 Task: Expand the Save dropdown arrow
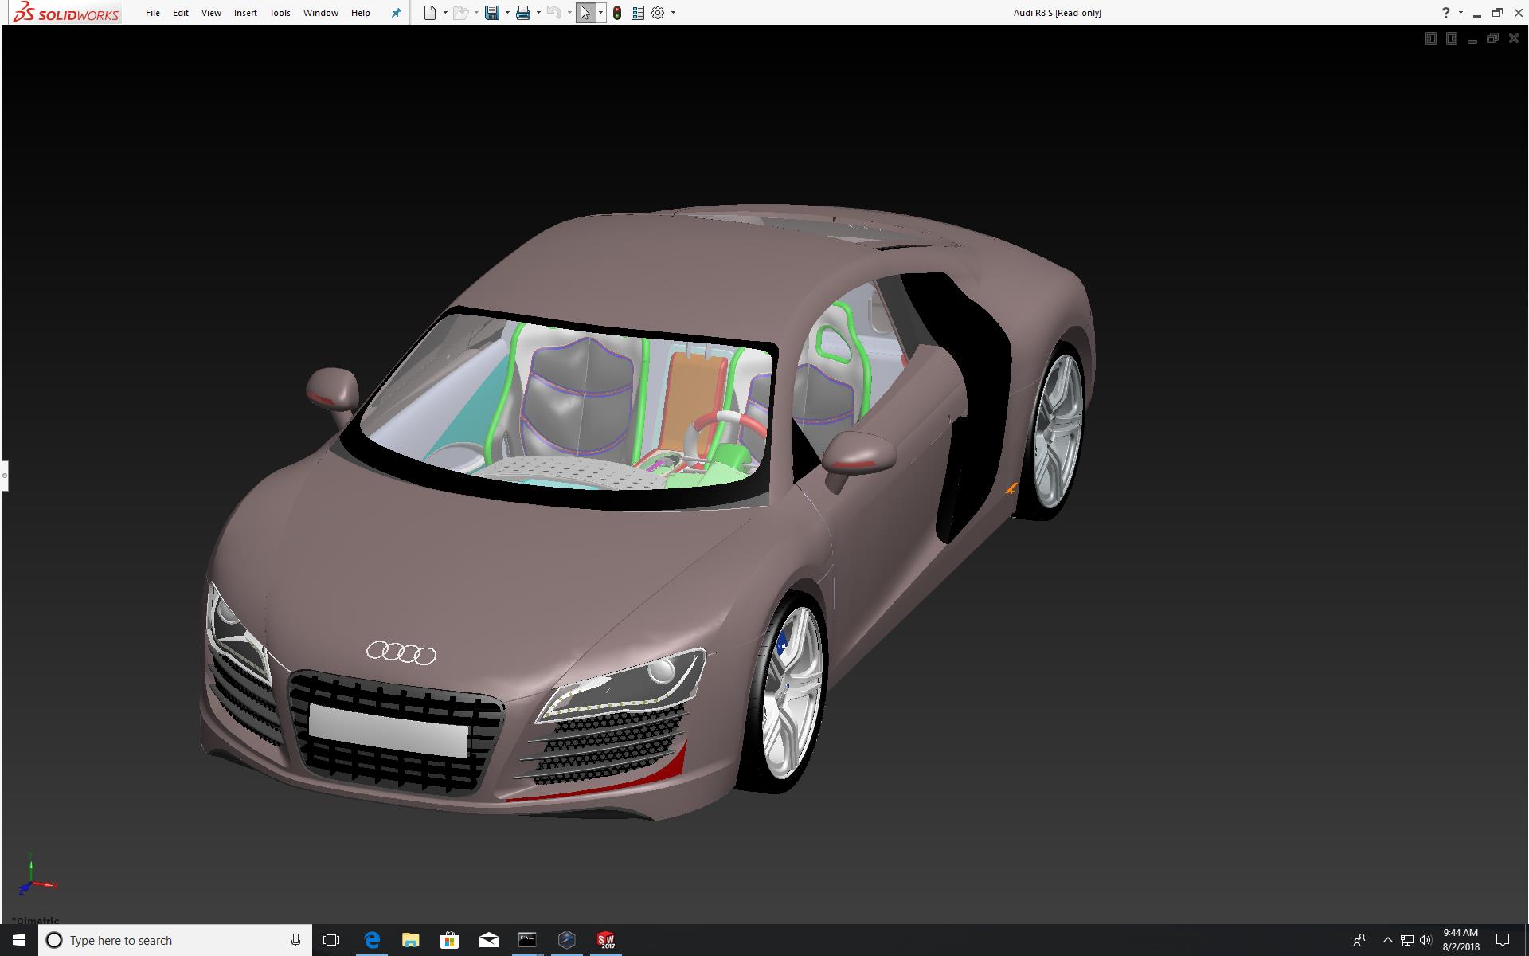click(507, 13)
